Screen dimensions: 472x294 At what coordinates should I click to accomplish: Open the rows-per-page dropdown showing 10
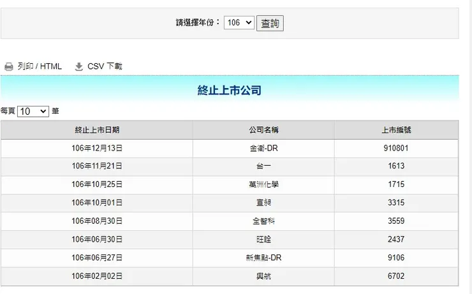point(33,112)
